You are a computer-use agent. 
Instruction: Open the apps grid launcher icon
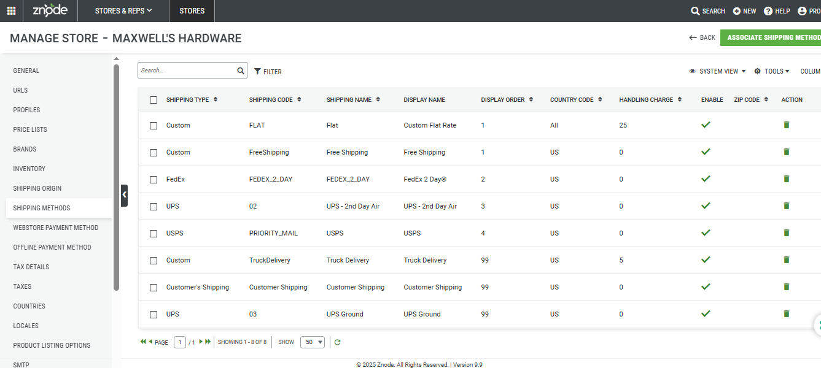pos(11,11)
